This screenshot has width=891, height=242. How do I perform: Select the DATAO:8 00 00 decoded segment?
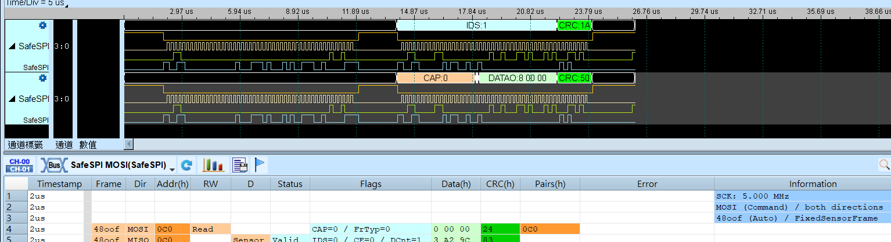pos(518,78)
